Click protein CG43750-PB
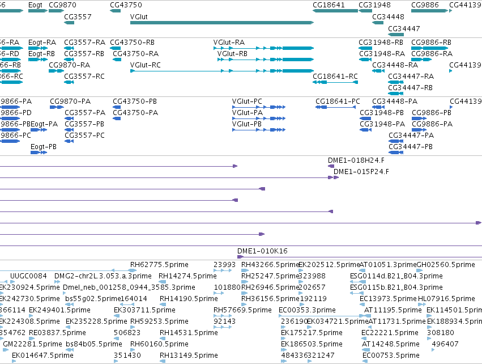The width and height of the screenshot is (482, 364). point(117,107)
